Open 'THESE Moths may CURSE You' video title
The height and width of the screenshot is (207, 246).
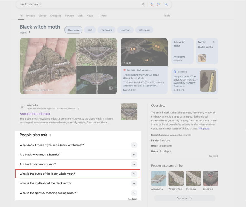pos(141,77)
